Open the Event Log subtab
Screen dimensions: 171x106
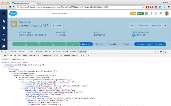click(x=58, y=56)
